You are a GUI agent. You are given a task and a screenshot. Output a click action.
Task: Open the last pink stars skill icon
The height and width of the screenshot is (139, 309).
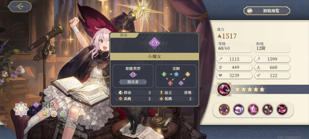click(x=282, y=110)
